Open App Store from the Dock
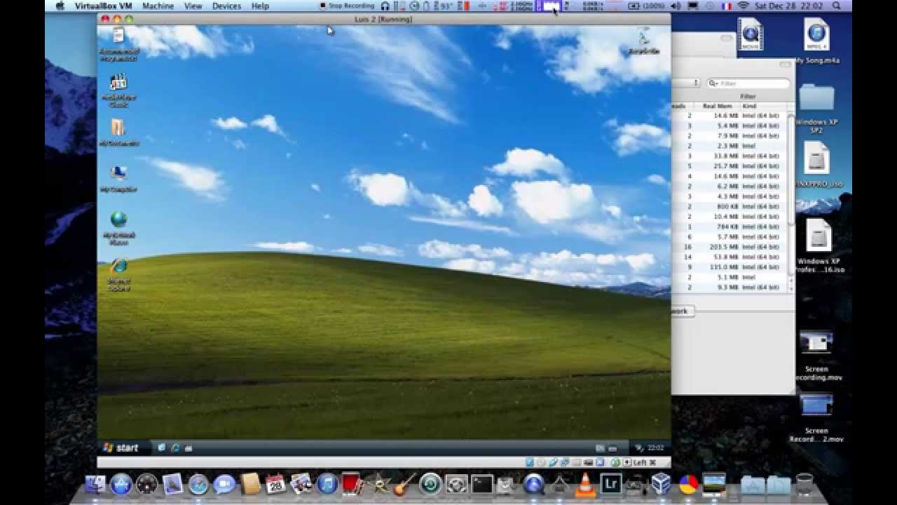 pos(121,484)
